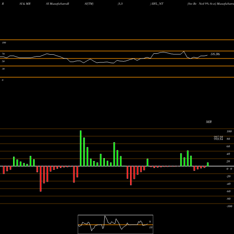This screenshot has height=234, width=234.
Task: Click the MR axis label -100
Action: pyautogui.click(x=229, y=206)
